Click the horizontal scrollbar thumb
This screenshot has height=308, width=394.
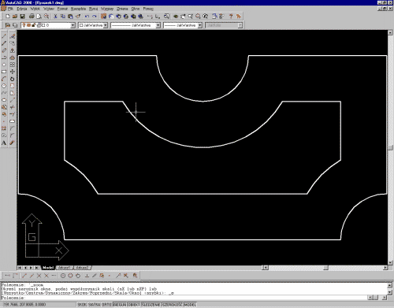(x=325, y=268)
